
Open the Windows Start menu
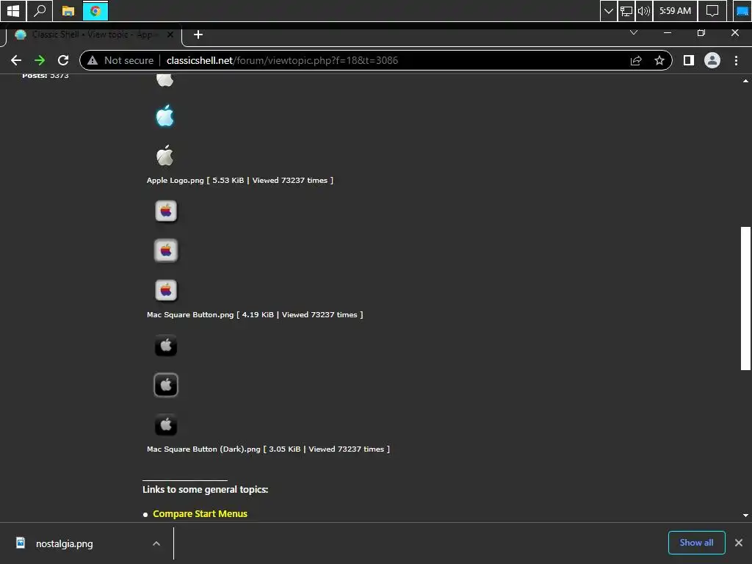[x=13, y=10]
